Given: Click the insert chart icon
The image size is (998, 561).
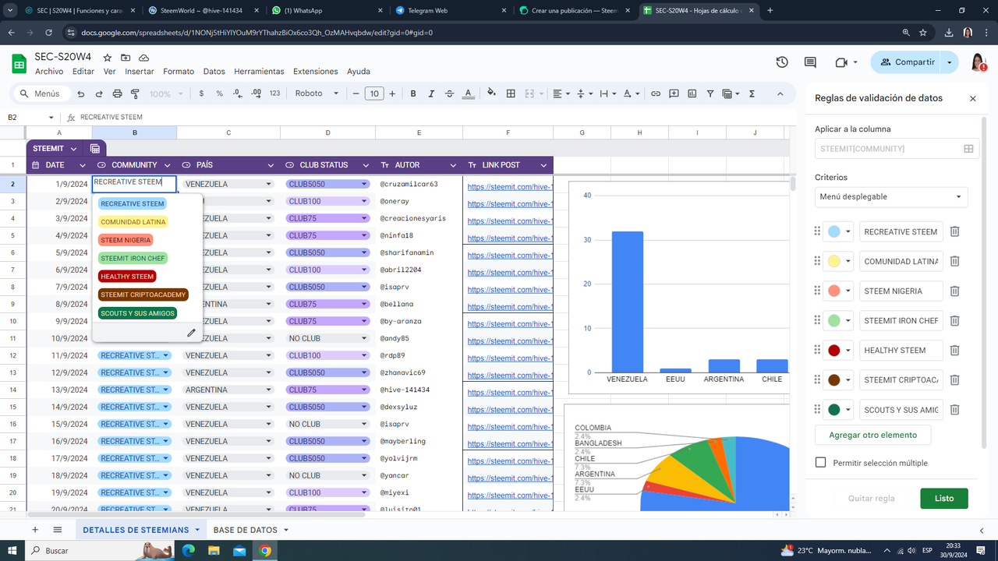Looking at the screenshot, I should (692, 93).
